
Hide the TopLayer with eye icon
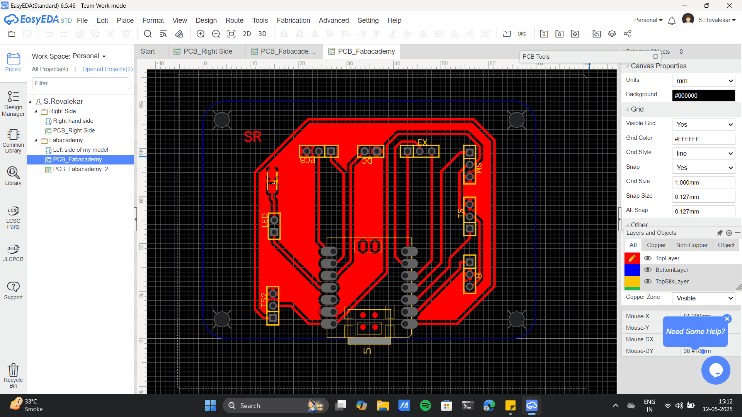coord(648,258)
